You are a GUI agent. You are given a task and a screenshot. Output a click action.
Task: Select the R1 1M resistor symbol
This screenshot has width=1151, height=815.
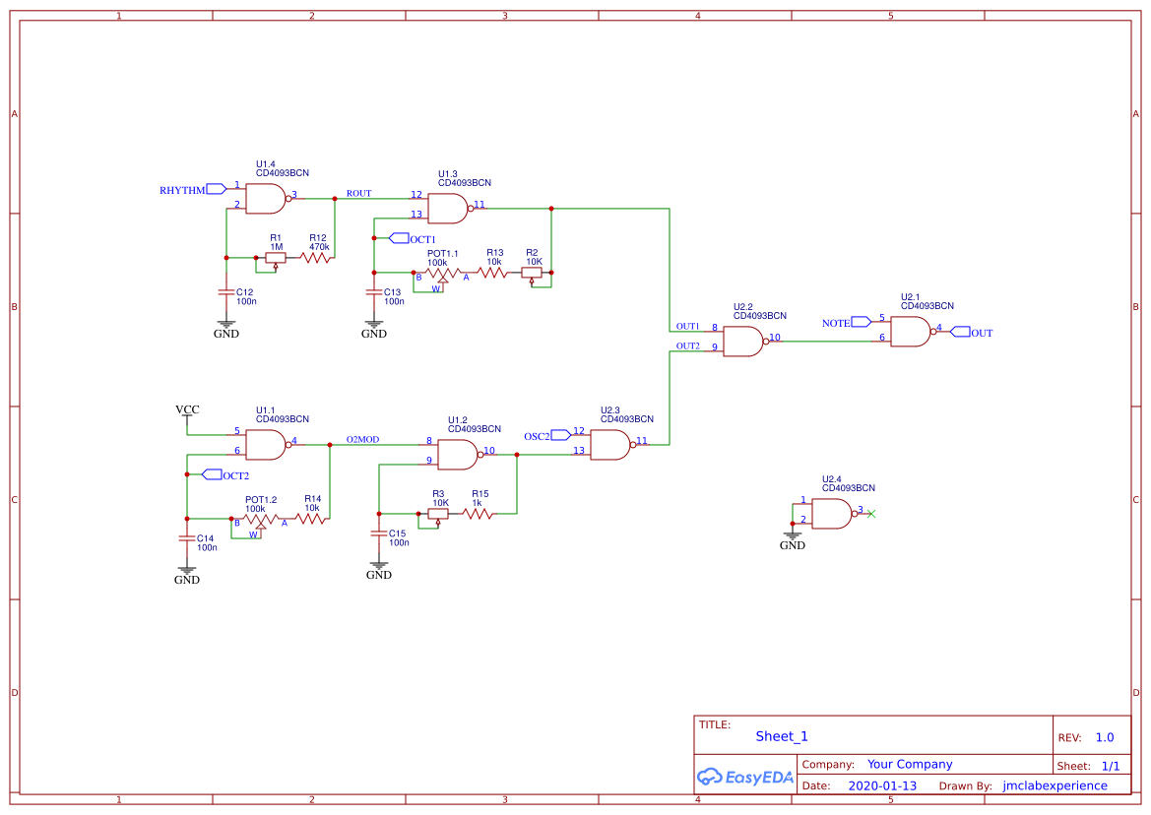[x=275, y=256]
